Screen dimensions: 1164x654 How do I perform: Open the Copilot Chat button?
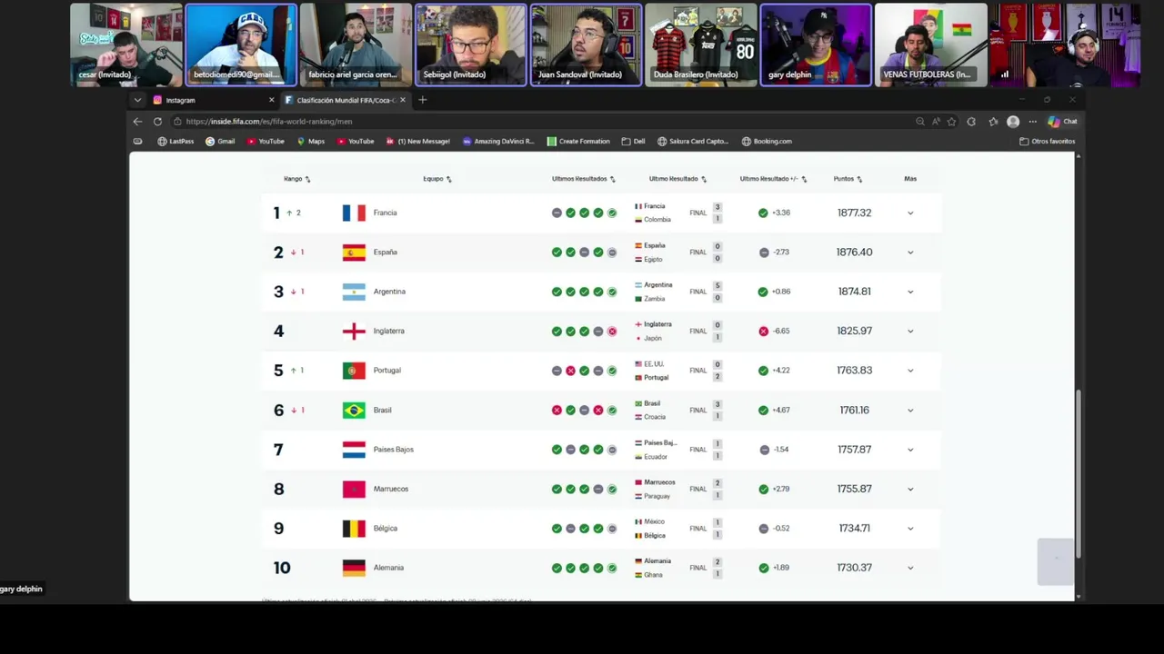(x=1062, y=122)
